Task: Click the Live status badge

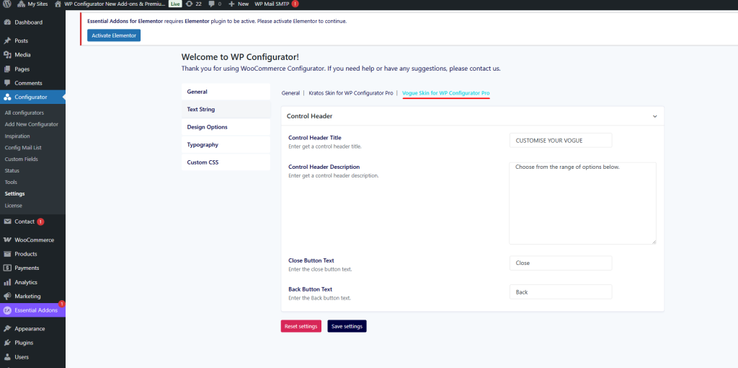Action: pyautogui.click(x=175, y=4)
